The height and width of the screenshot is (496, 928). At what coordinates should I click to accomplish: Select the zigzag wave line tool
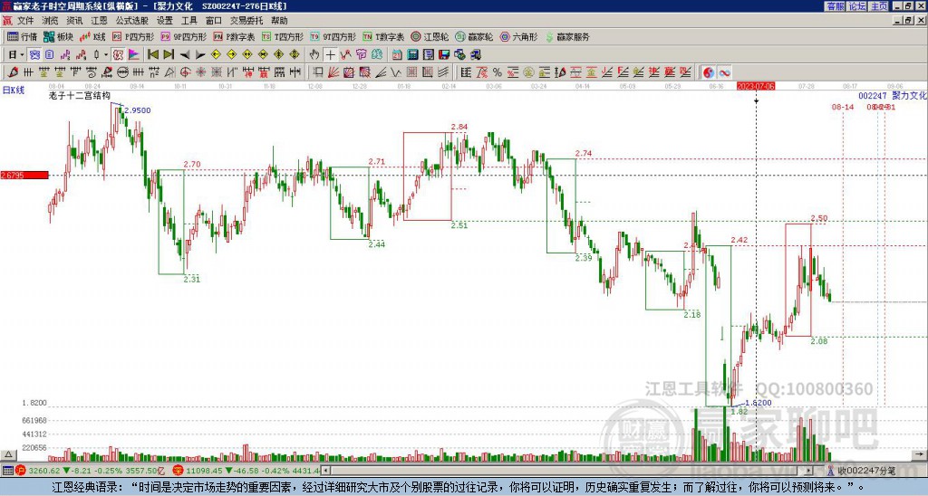pos(395,72)
